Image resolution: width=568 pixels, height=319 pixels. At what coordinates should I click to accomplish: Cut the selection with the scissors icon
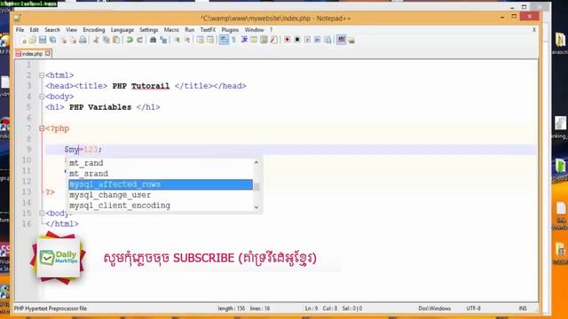pos(96,40)
